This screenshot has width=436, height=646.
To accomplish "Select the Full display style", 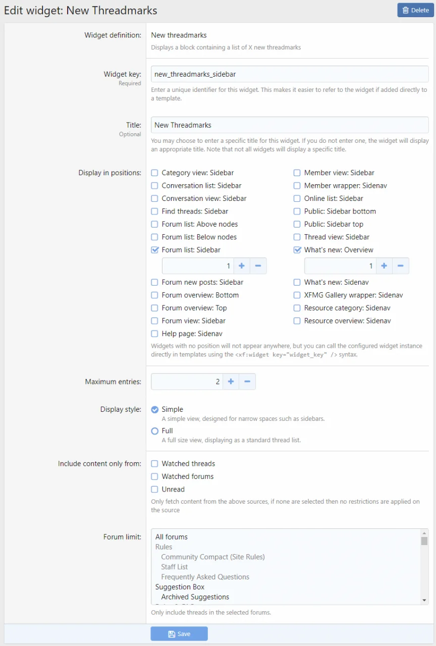I will click(x=155, y=431).
